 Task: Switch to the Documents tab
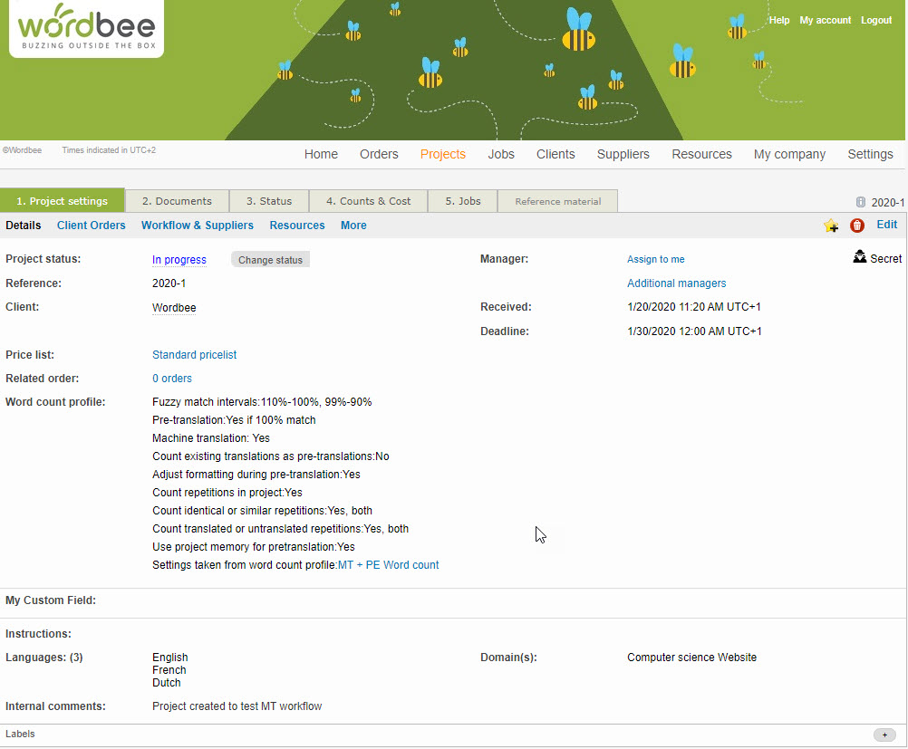(177, 201)
